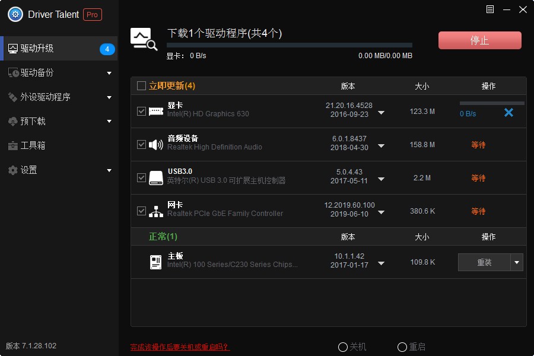This screenshot has width=534, height=356.
Task: Click Realtek PCIe GbE Family Controller text
Action: point(225,214)
